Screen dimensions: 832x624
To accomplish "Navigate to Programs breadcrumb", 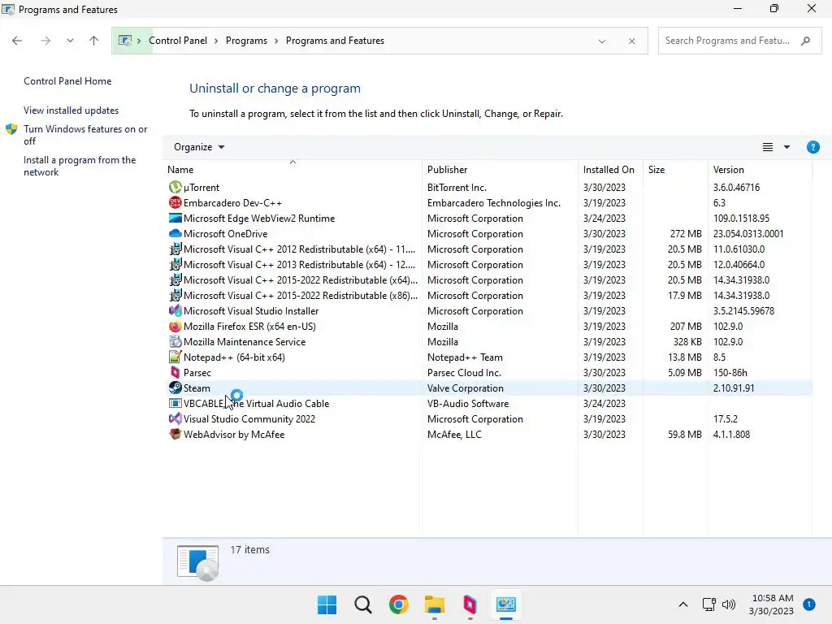I will [x=246, y=41].
